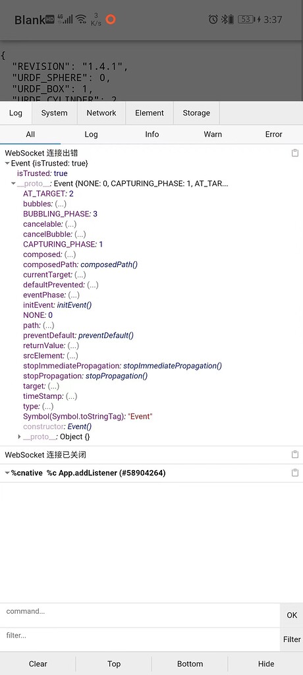Tap the orange recording indicator icon
303x675 pixels.
(111, 19)
